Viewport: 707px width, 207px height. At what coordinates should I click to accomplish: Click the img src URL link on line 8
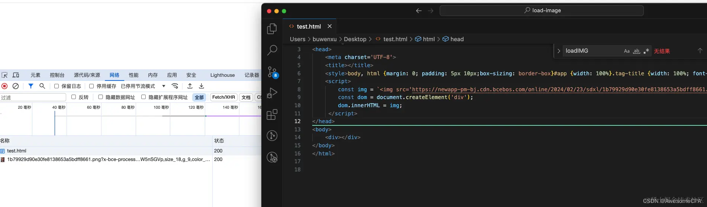pos(559,89)
